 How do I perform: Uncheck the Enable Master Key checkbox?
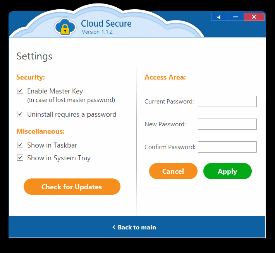20,91
